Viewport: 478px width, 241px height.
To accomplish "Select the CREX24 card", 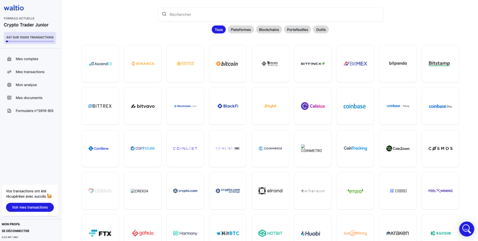I will (x=142, y=191).
